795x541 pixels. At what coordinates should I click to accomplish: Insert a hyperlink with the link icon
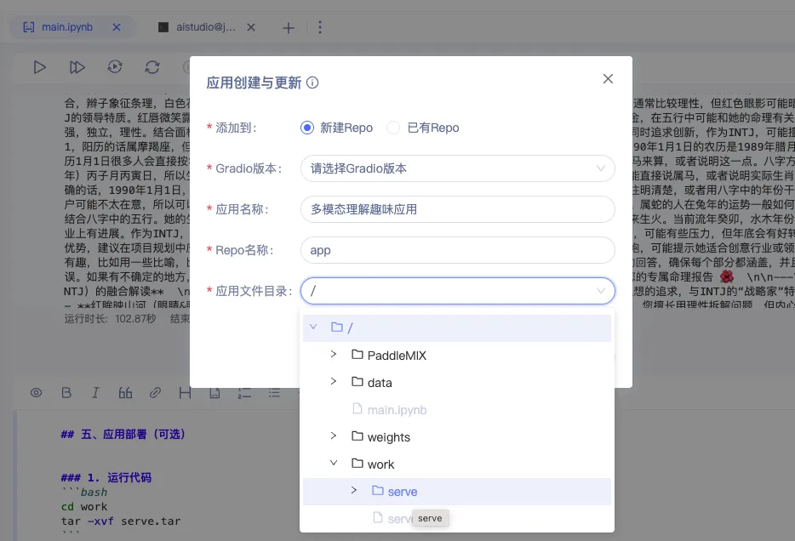point(155,393)
